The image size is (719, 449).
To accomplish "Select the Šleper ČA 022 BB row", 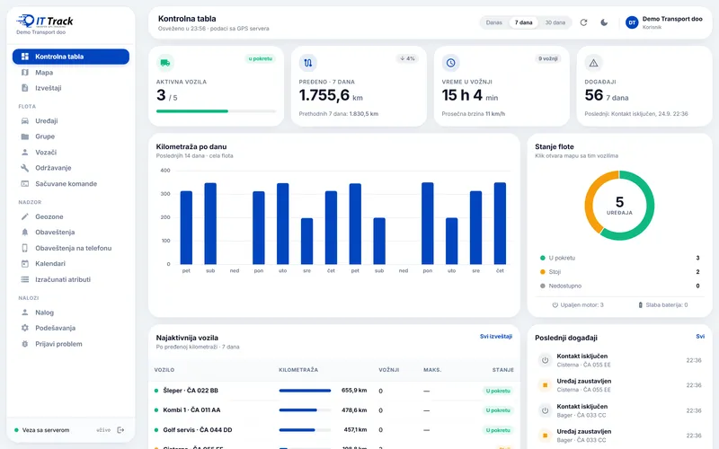I will pos(333,391).
